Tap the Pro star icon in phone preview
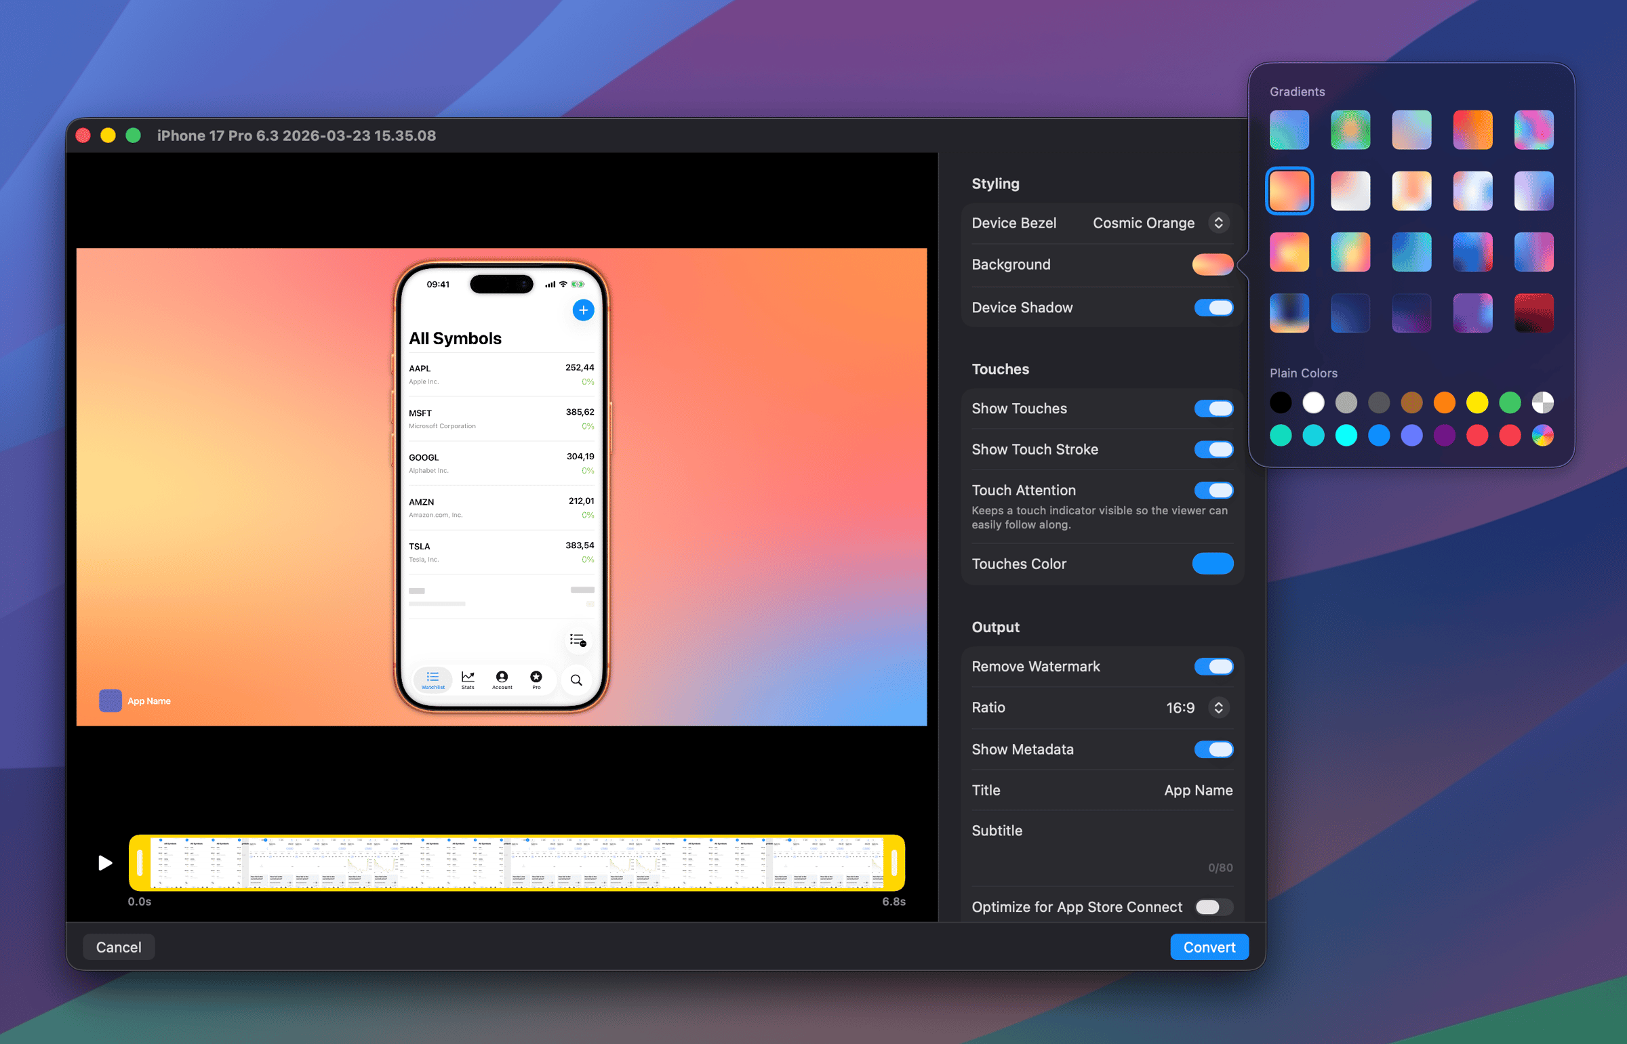 pos(536,679)
